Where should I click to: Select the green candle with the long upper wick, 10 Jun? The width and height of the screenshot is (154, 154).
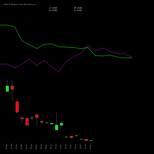pyautogui.click(x=57, y=127)
